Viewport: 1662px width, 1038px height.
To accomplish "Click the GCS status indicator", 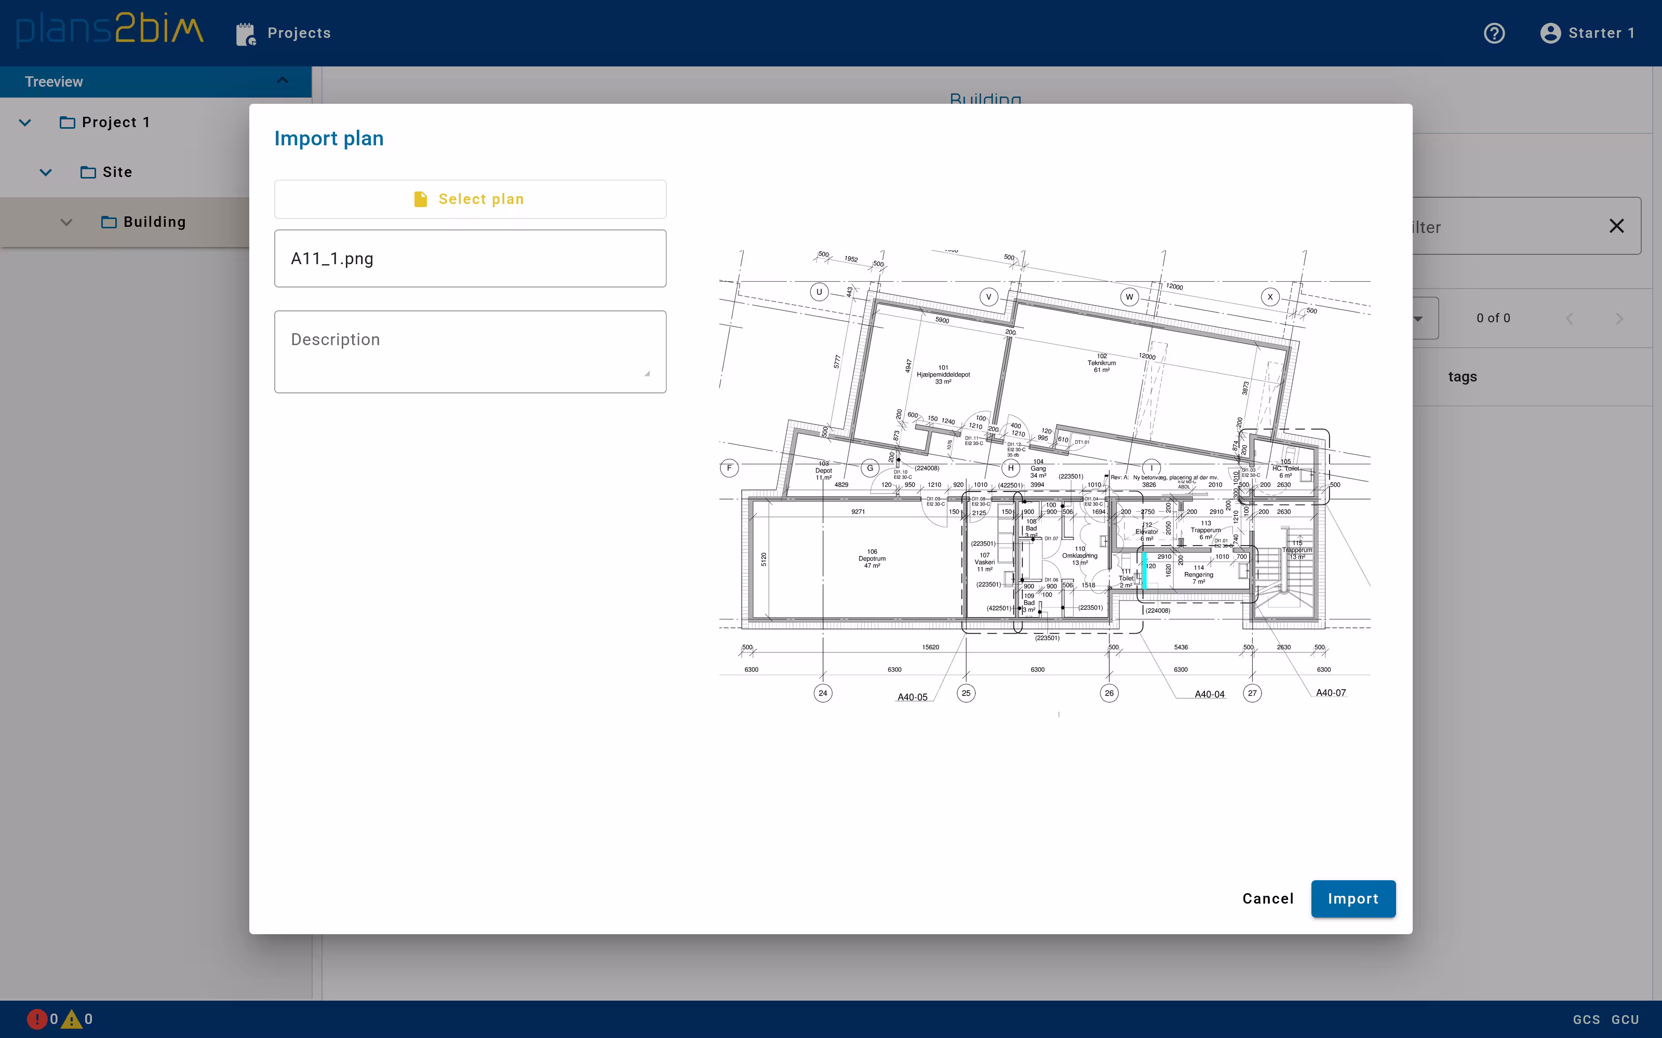I will [1587, 1020].
